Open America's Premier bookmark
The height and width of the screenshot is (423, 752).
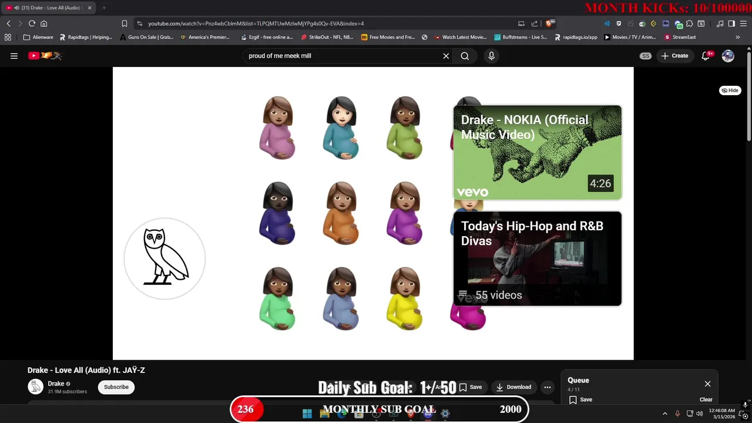click(x=205, y=37)
